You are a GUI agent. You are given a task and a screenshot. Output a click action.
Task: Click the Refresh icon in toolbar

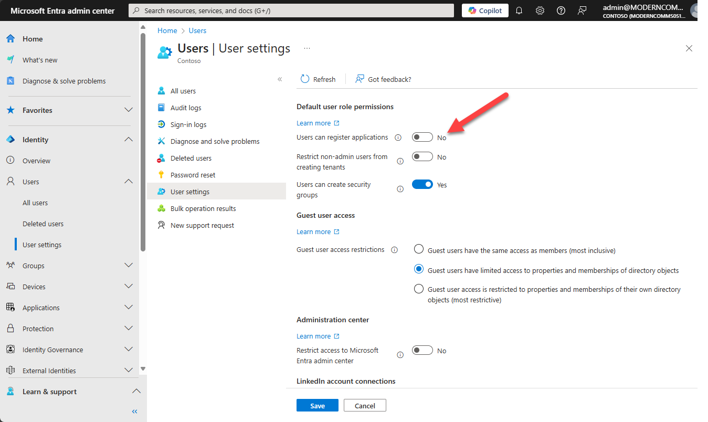click(305, 79)
